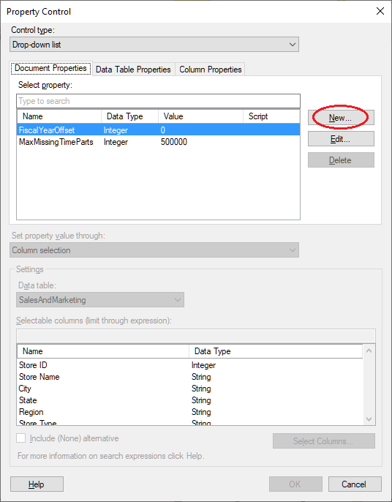Image resolution: width=392 pixels, height=502 pixels.
Task: Expand the SalesAndMarketing data table dropdown
Action: click(100, 300)
